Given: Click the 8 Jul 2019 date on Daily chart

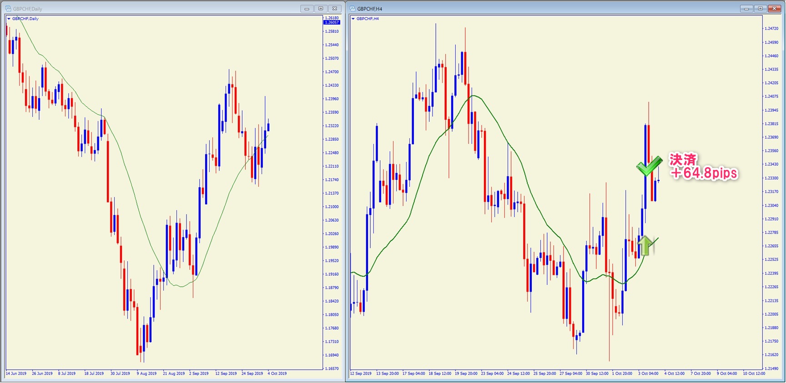Looking at the screenshot, I should tap(67, 373).
